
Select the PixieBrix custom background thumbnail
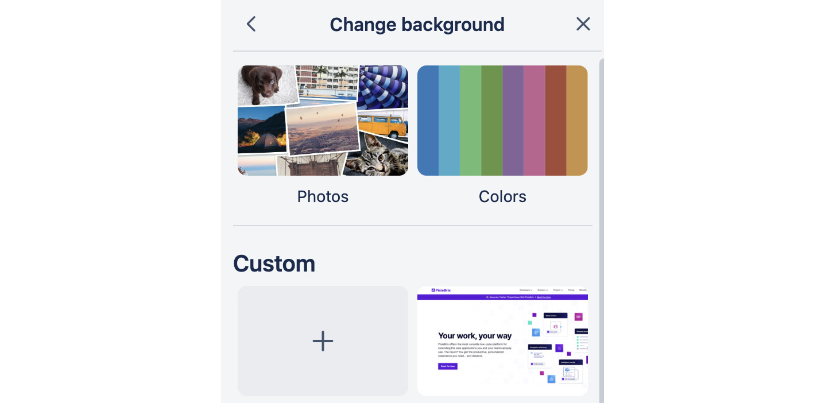[502, 341]
